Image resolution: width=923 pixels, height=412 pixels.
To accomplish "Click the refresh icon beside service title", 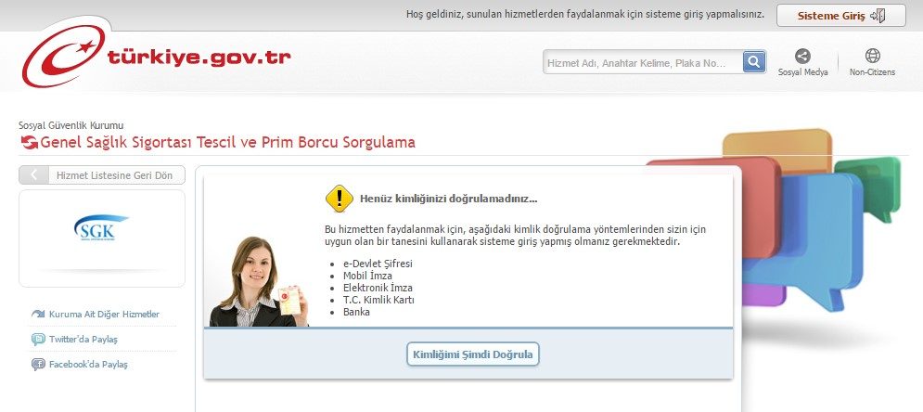I will pyautogui.click(x=29, y=142).
